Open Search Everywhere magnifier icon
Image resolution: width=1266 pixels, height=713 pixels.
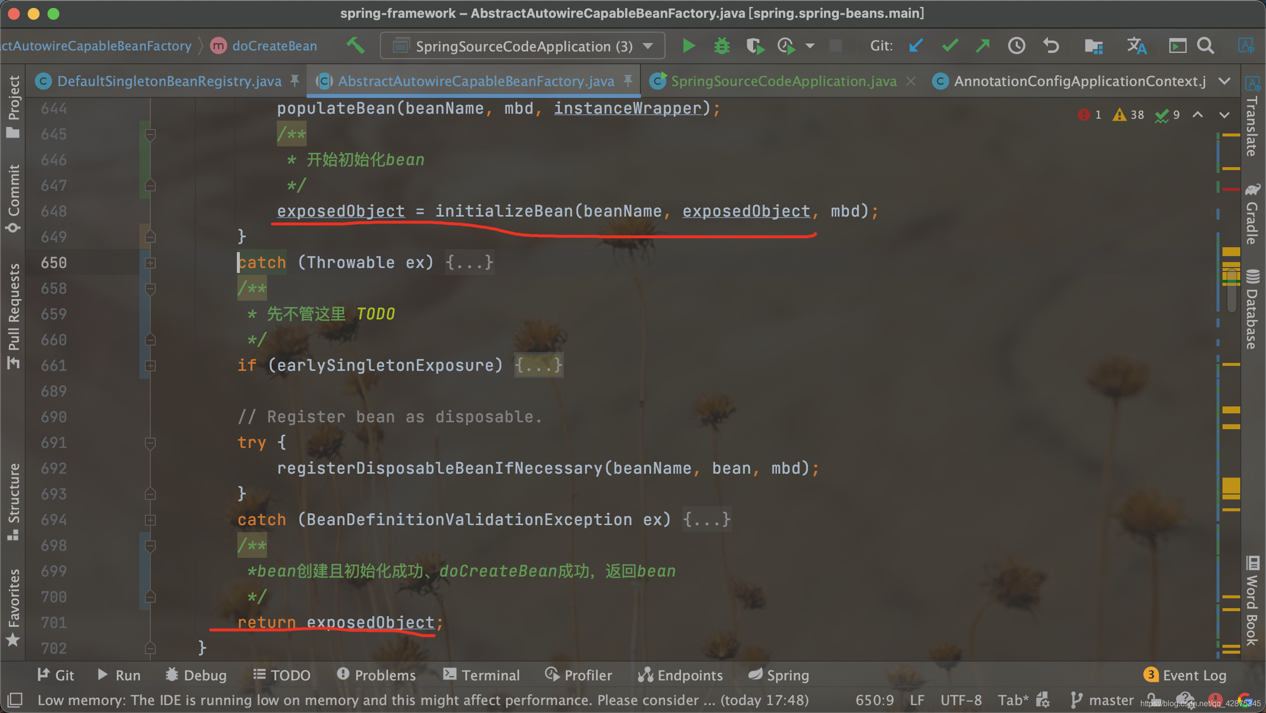(1206, 46)
